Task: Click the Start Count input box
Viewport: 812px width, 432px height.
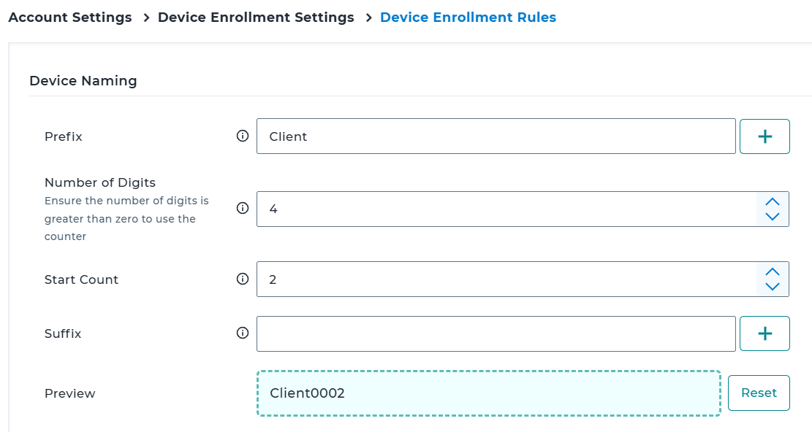Action: coord(504,279)
